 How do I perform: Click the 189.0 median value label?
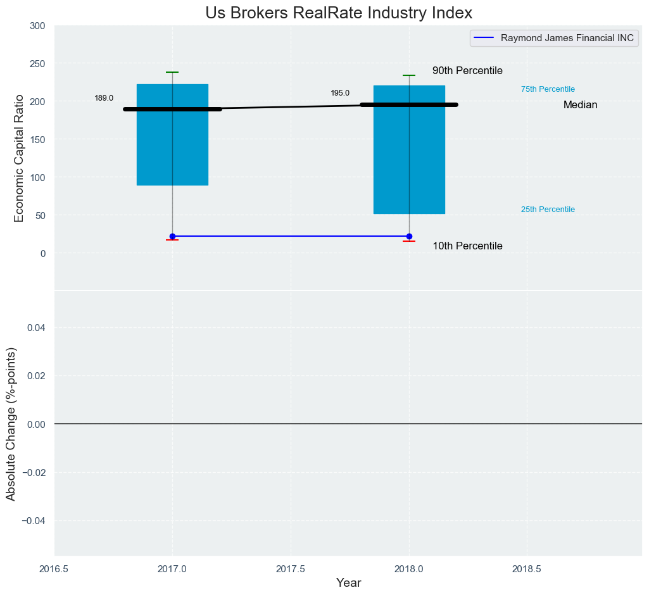(104, 99)
